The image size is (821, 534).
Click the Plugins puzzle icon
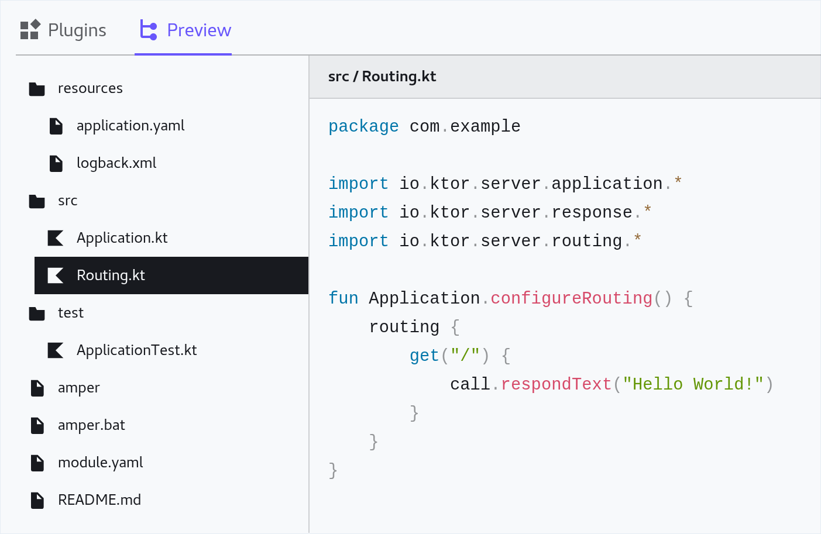coord(29,29)
